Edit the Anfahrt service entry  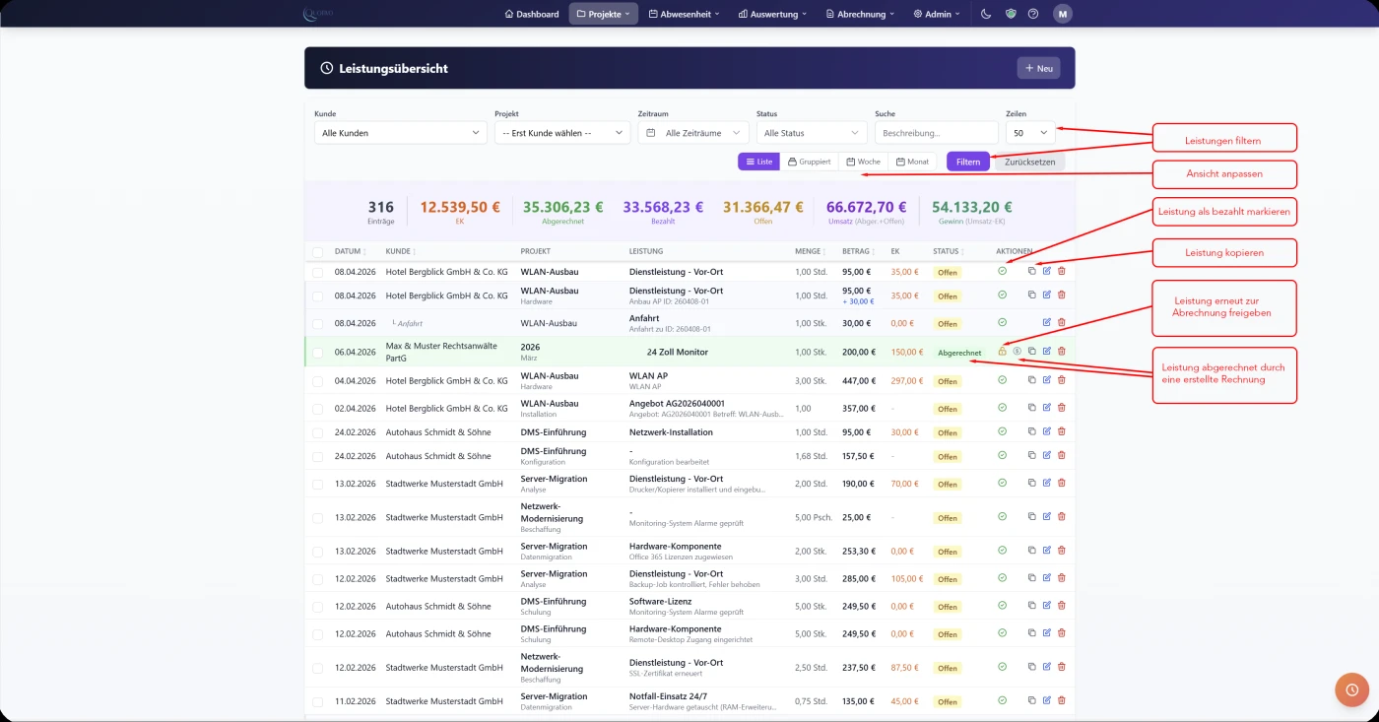(1047, 322)
